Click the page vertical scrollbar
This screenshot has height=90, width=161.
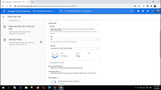(160, 44)
